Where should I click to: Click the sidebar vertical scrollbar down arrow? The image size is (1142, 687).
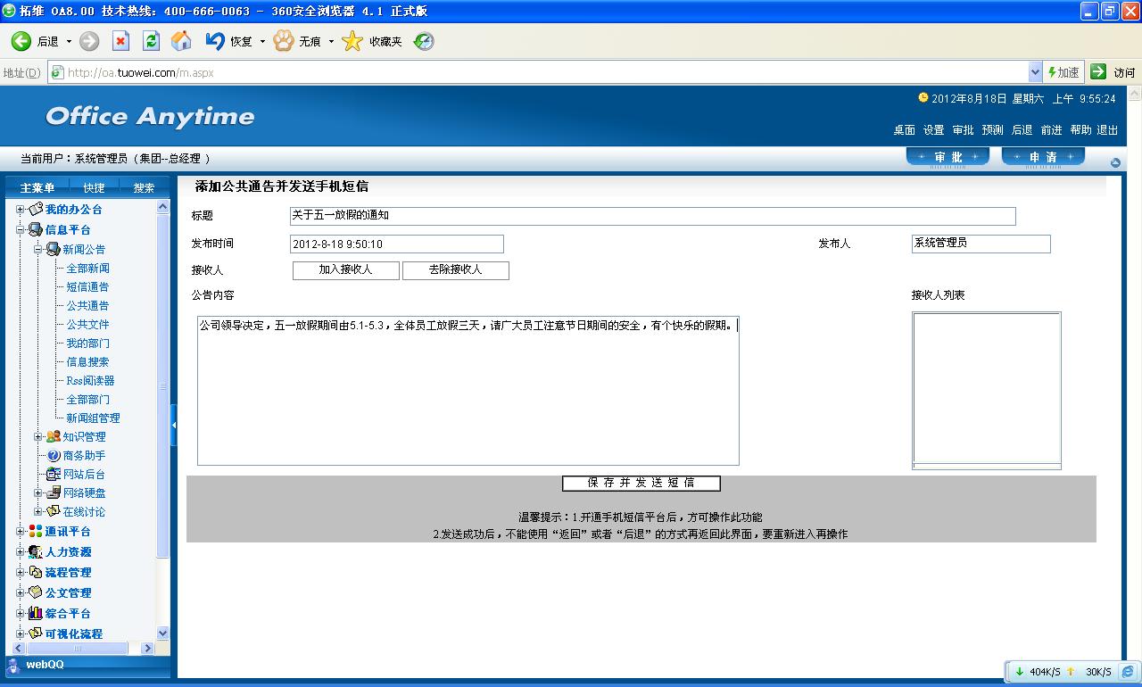[x=162, y=633]
